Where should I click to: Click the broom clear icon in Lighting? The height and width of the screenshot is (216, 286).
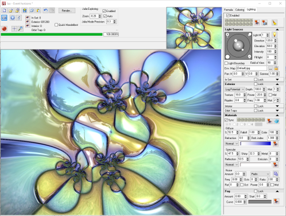pos(275,22)
